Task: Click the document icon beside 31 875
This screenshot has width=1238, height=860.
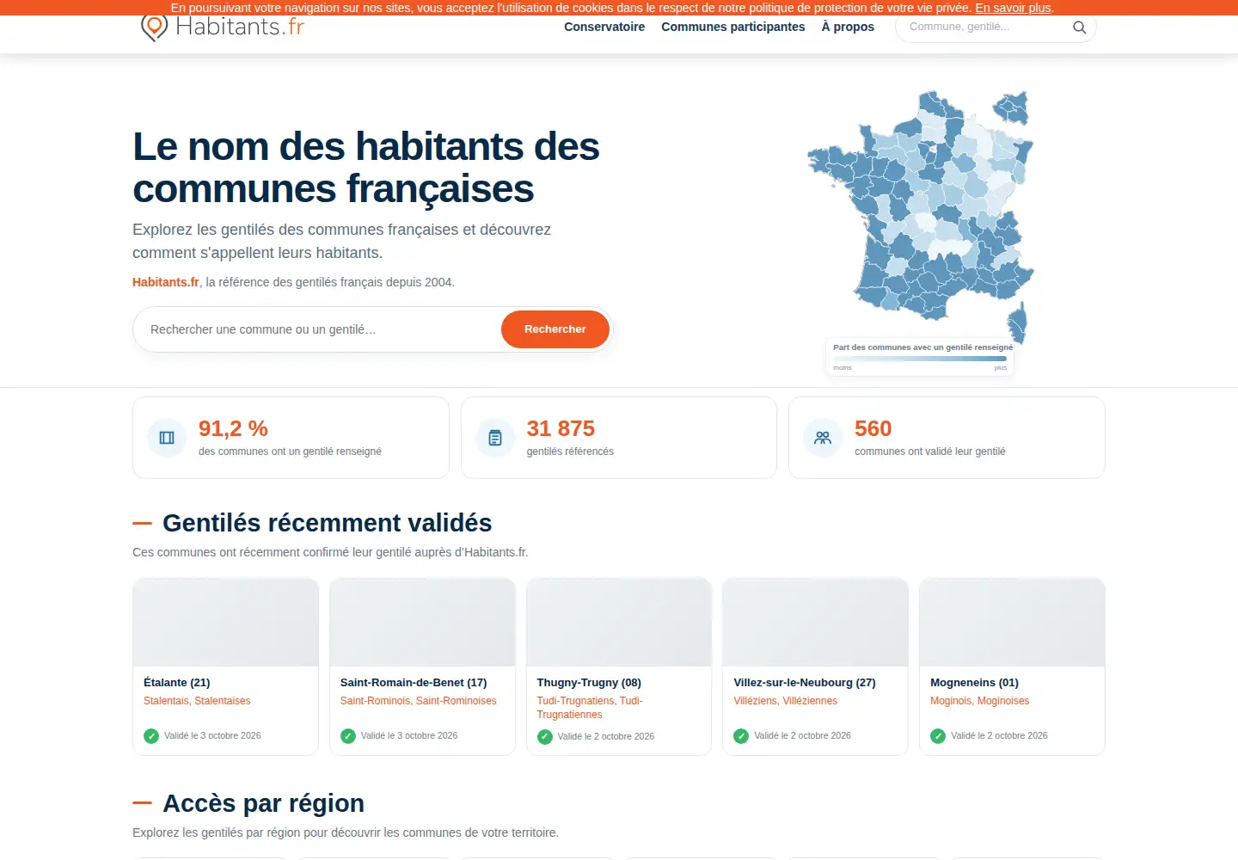Action: coord(495,438)
